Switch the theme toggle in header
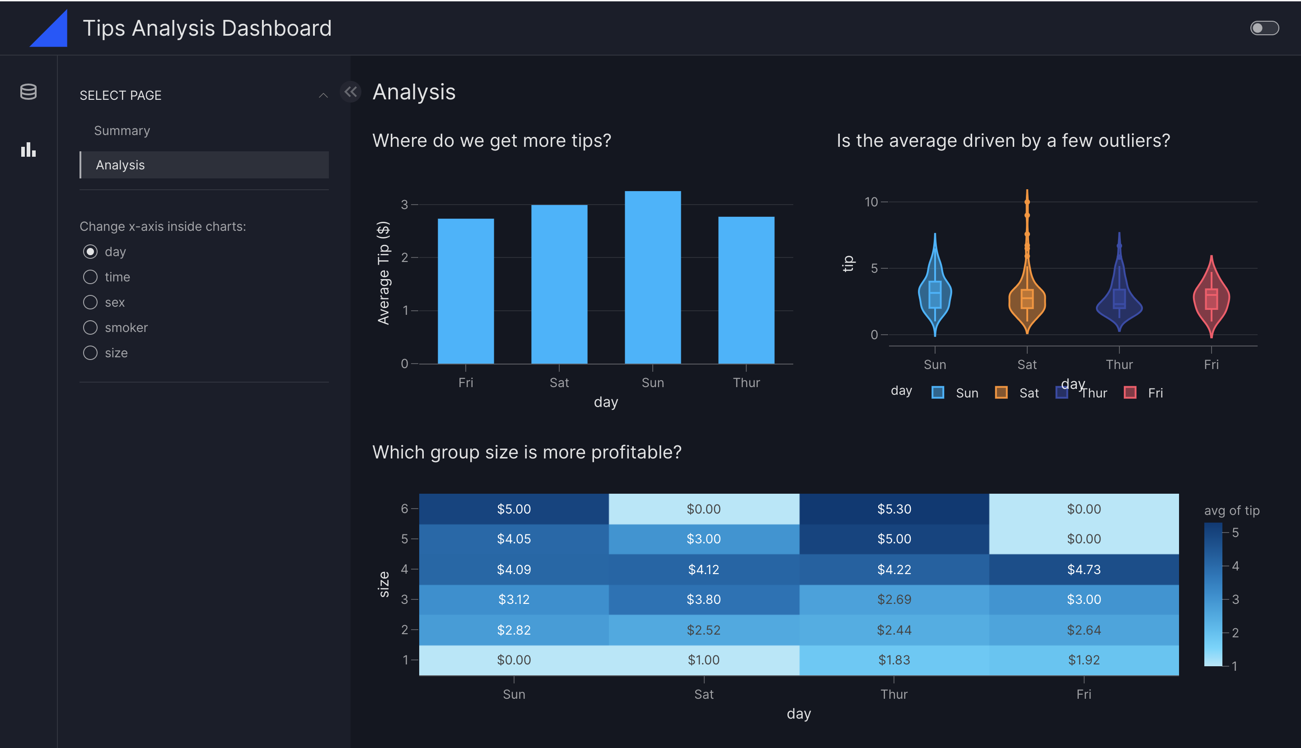The height and width of the screenshot is (748, 1301). [x=1264, y=28]
